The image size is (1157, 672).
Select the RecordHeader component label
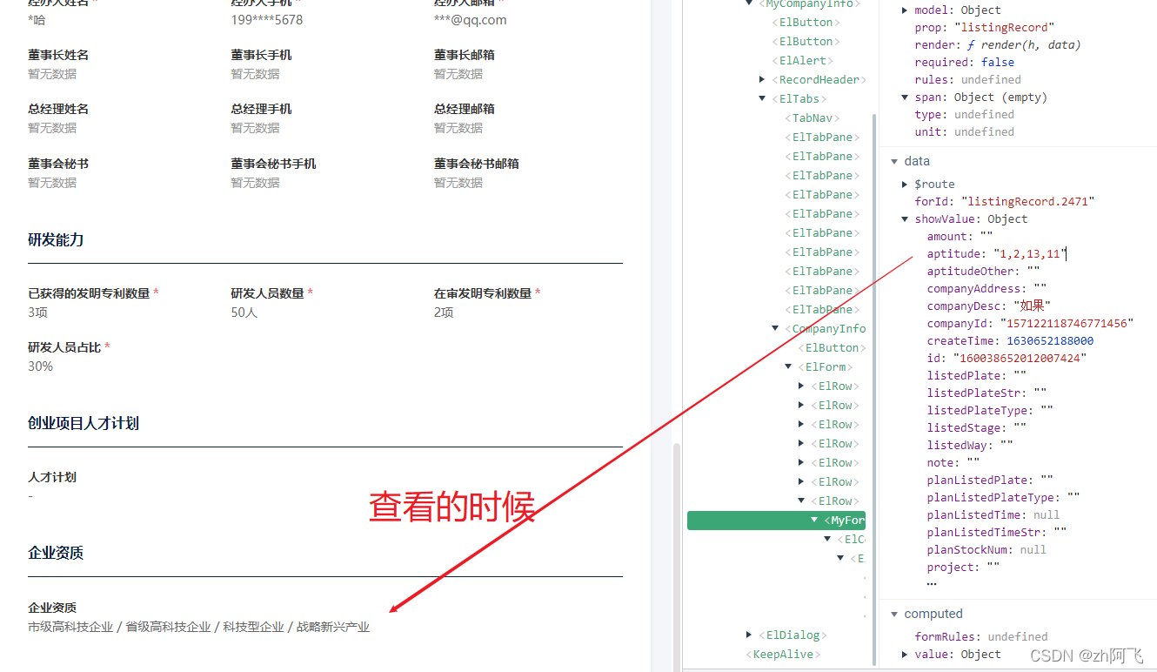pos(819,79)
